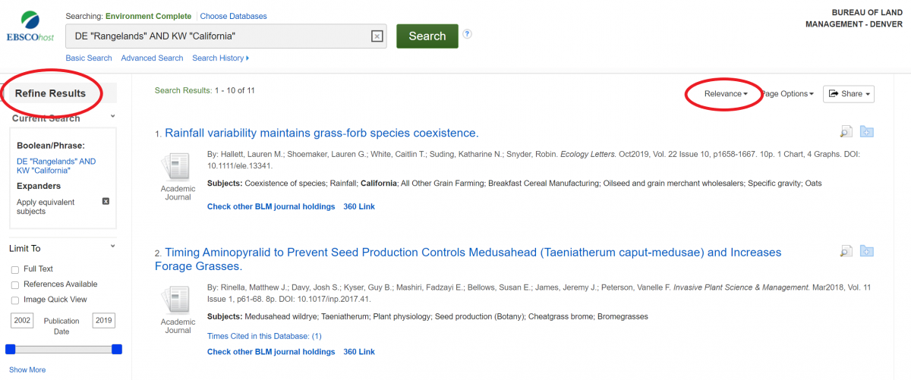Click the right publication date slider handle
Screen dimensions: 911x380
click(x=117, y=349)
